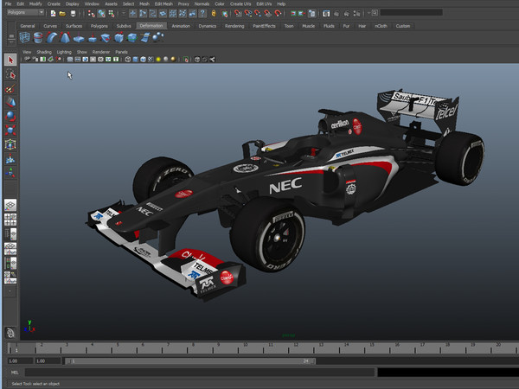Viewport: 519px width, 389px height.
Task: Open the Polygons menu set dropdown
Action: (x=25, y=12)
